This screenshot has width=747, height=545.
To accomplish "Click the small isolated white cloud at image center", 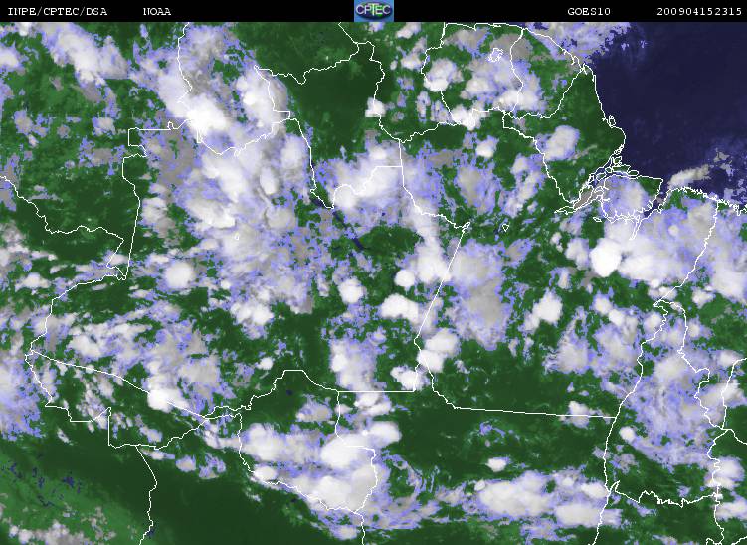I will coord(404,277).
